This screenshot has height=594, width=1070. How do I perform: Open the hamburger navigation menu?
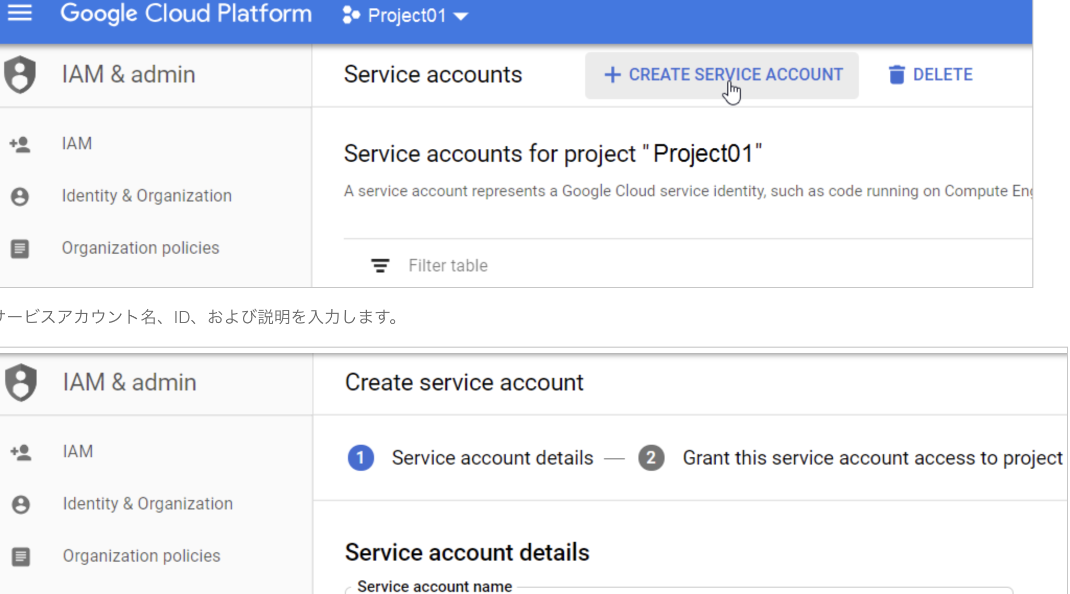click(x=20, y=13)
